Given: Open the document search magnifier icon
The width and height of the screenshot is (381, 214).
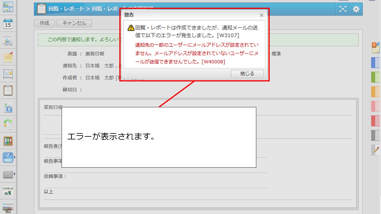Looking at the screenshot, I should click(8, 107).
